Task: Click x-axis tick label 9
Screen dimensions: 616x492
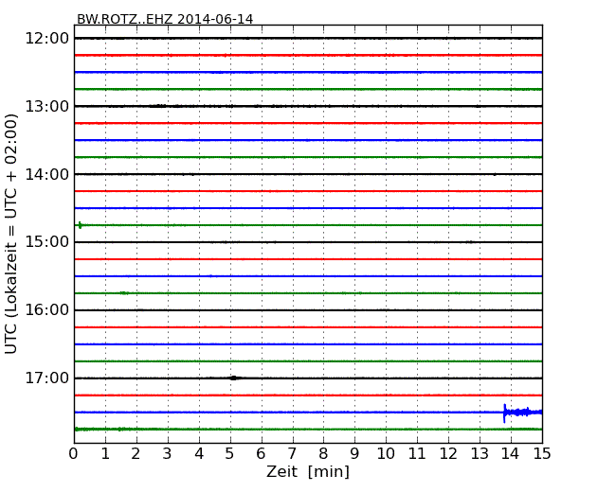Action: point(354,454)
